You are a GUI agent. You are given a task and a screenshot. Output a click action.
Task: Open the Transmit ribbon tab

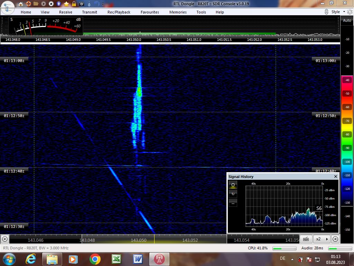point(90,12)
